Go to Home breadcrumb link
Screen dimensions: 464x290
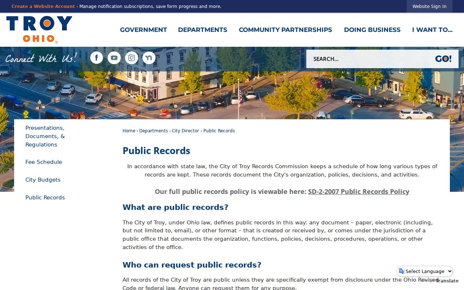click(x=129, y=131)
